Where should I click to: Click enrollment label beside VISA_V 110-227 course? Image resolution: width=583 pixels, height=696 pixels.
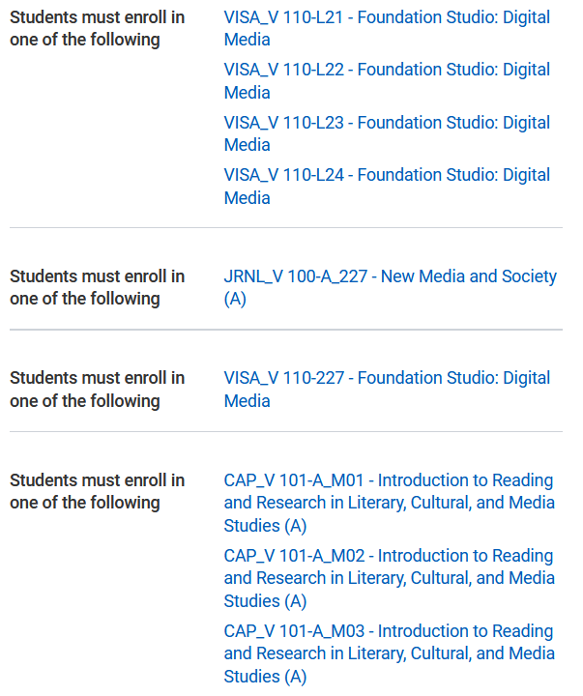coord(98,390)
